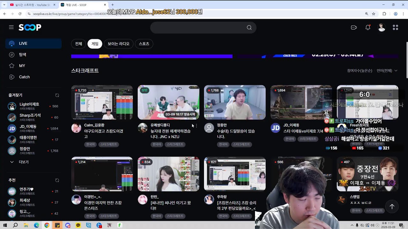Open the 언어(전체) language dropdown

click(x=387, y=71)
